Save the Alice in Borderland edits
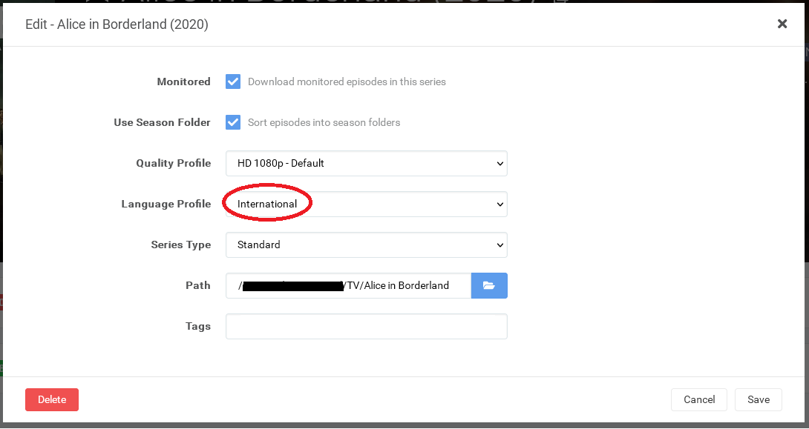809x429 pixels. (x=758, y=399)
